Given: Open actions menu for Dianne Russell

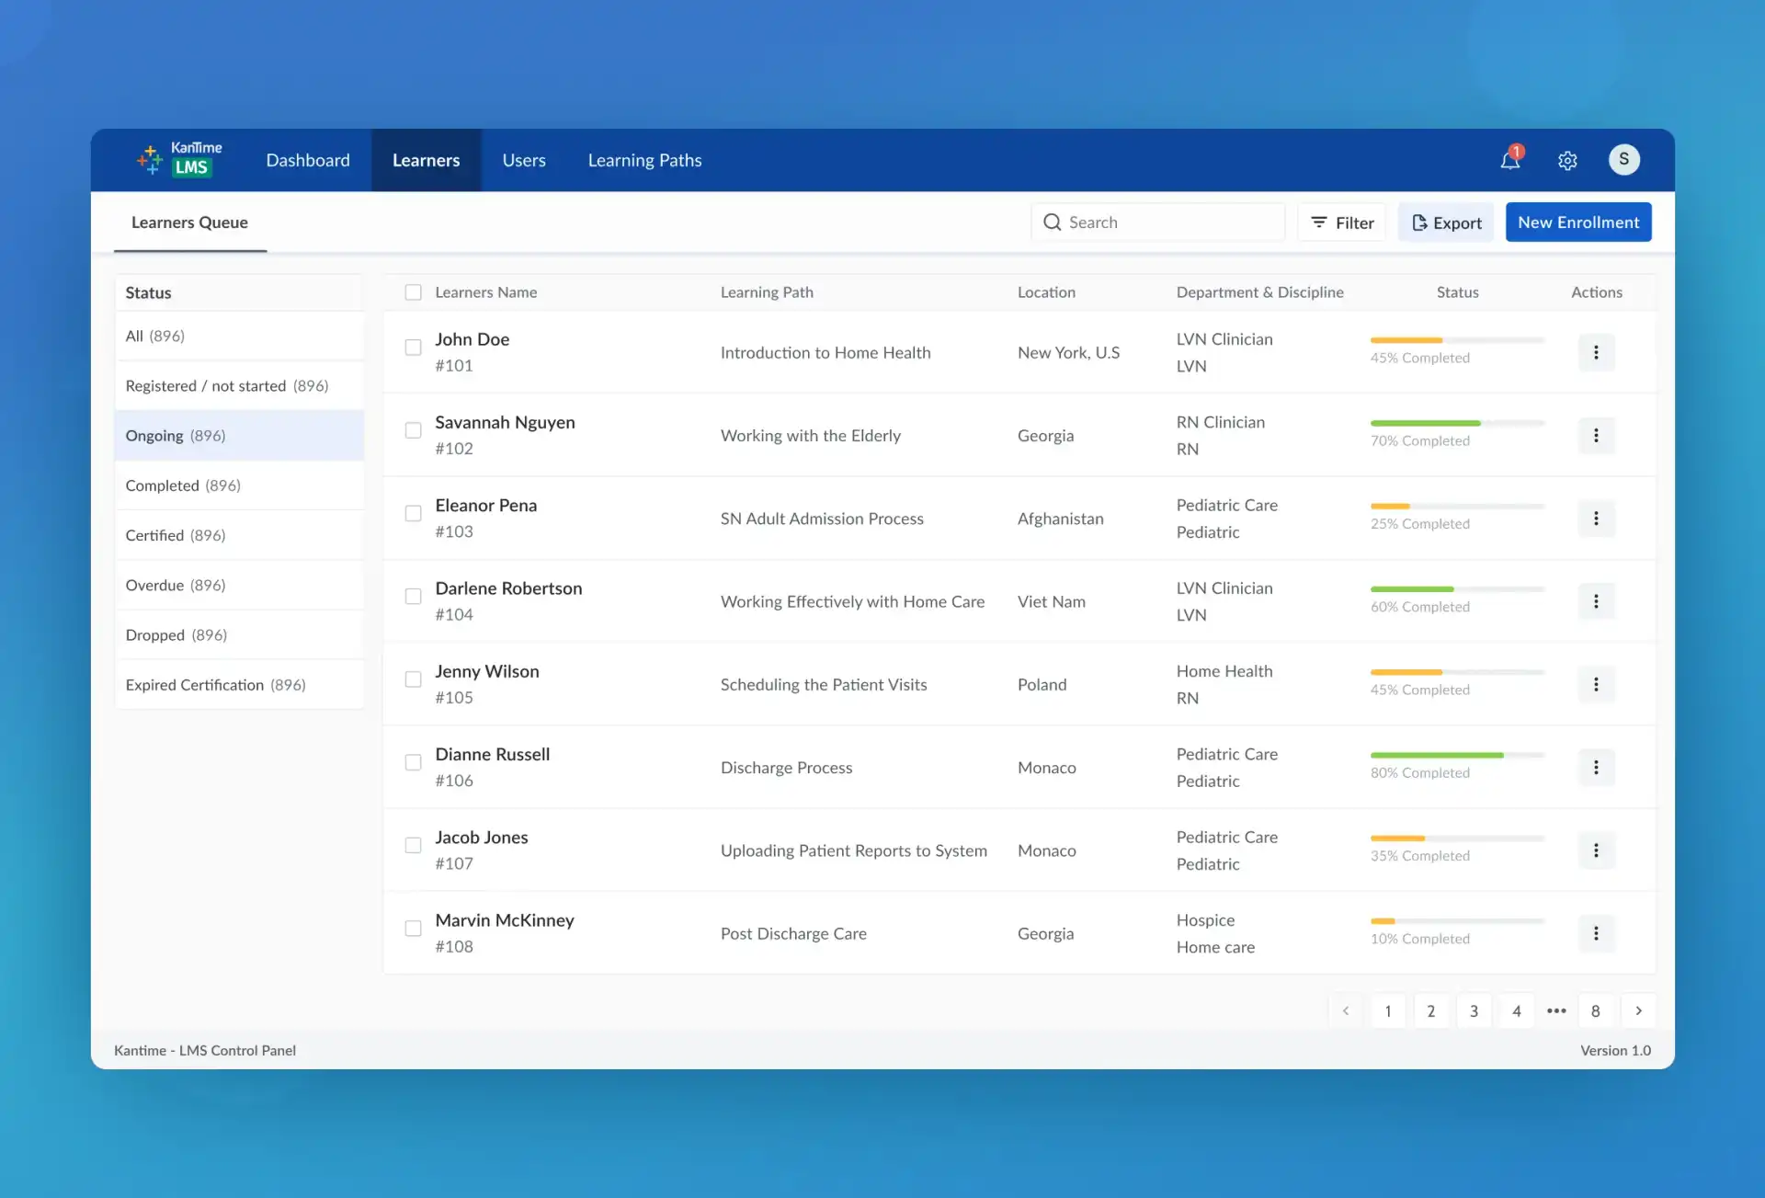Looking at the screenshot, I should pyautogui.click(x=1596, y=767).
